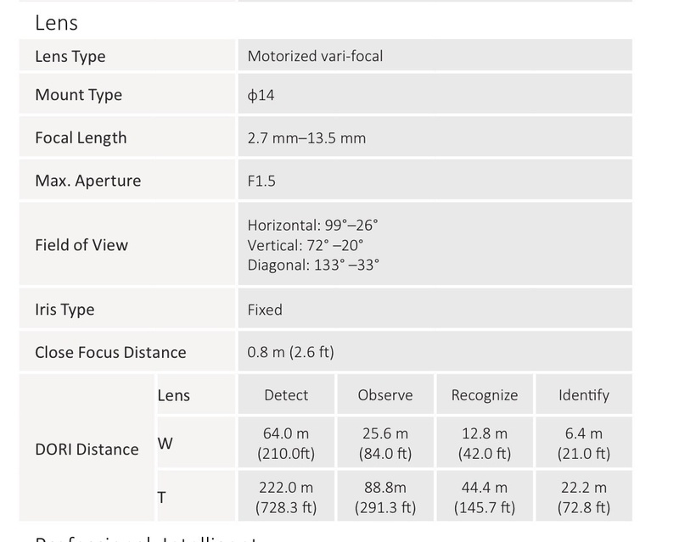Click the DORI Distance label
This screenshot has width=679, height=542.
(x=87, y=450)
